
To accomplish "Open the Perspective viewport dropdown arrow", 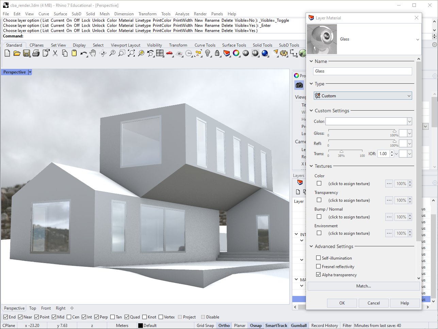I will tap(30, 72).
